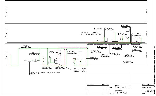The width and height of the screenshot is (156, 96).
Task: Select the circulation pump circle symbol
Action: coord(60,52)
